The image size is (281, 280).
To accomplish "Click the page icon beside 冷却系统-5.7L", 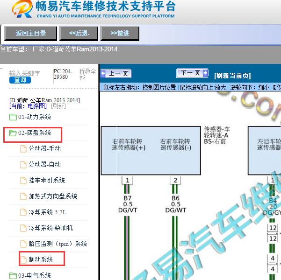I will pyautogui.click(x=23, y=212).
